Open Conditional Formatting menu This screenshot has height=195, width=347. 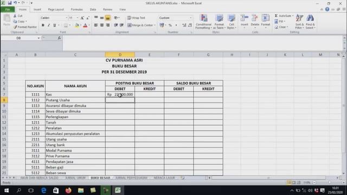tap(203, 22)
